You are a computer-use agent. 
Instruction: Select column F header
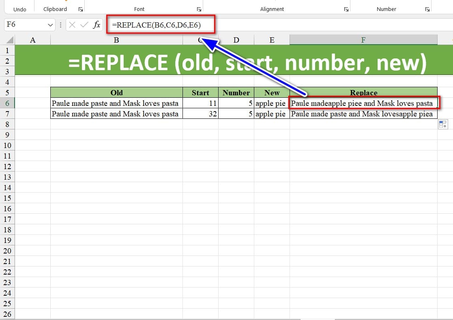click(x=363, y=40)
